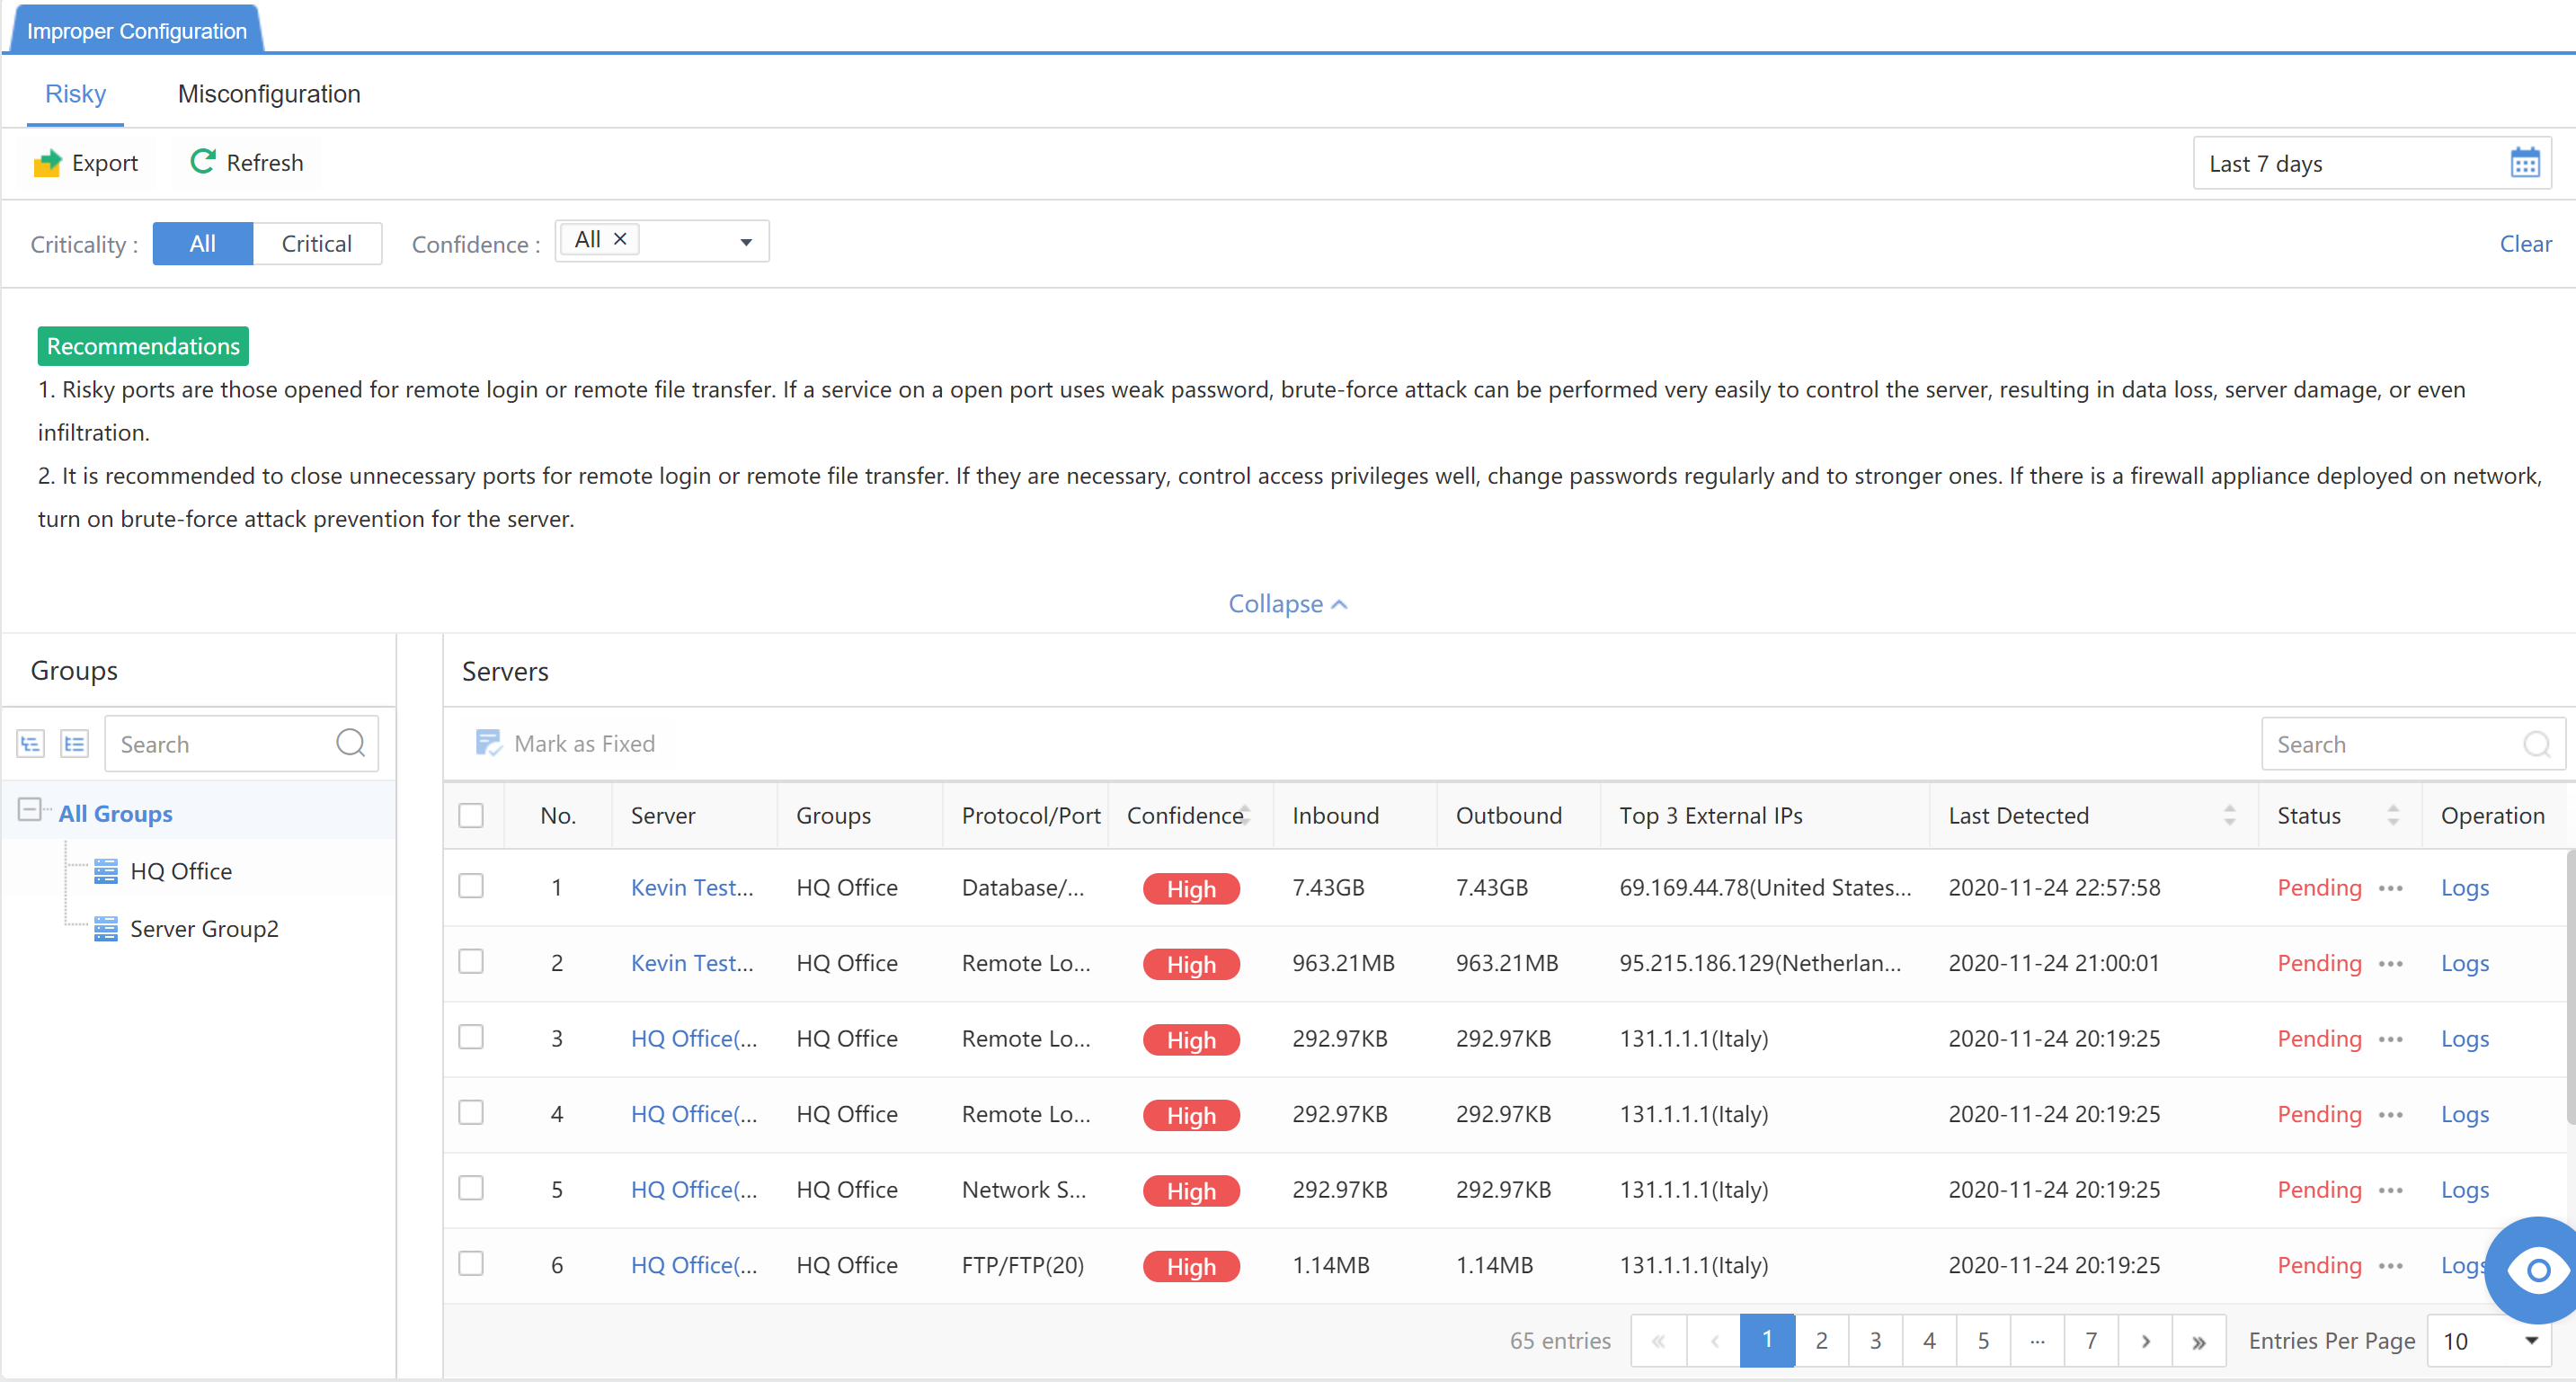2576x1382 pixels.
Task: Click the Export icon
Action: click(x=47, y=163)
